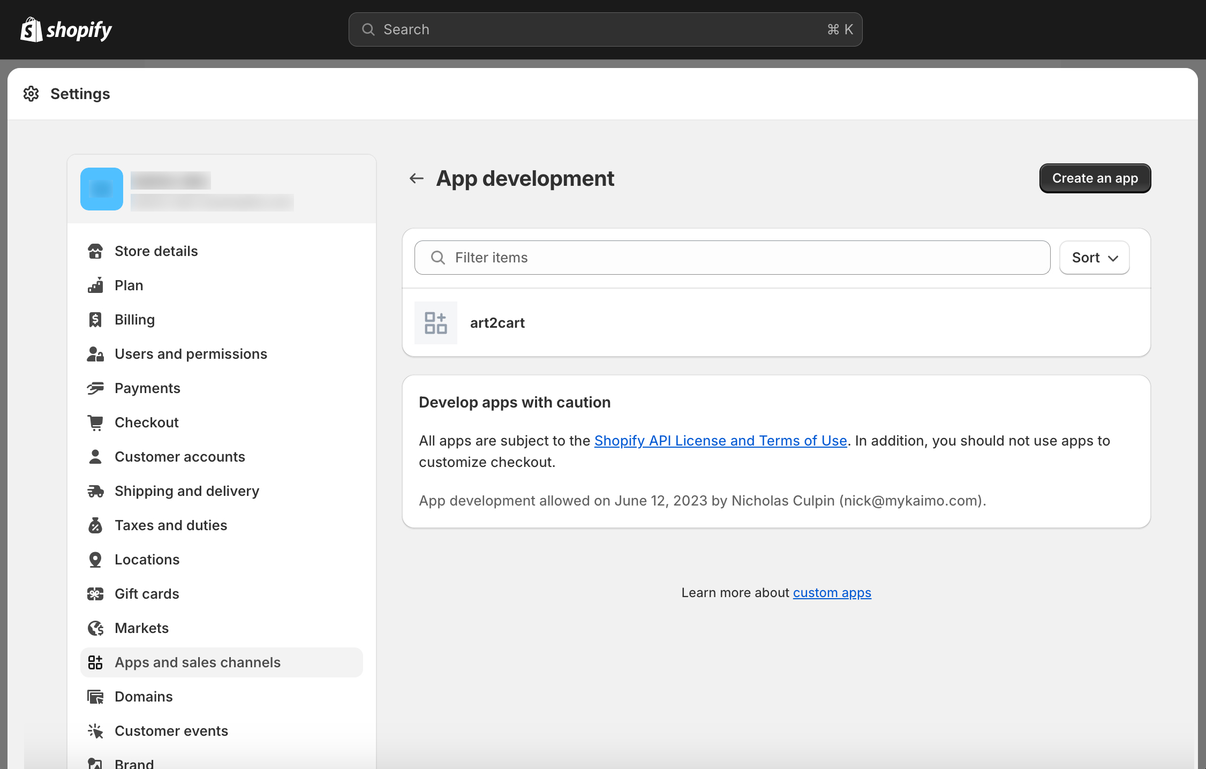Open Shopify API License and Terms link
This screenshot has height=769, width=1206.
pyautogui.click(x=720, y=441)
